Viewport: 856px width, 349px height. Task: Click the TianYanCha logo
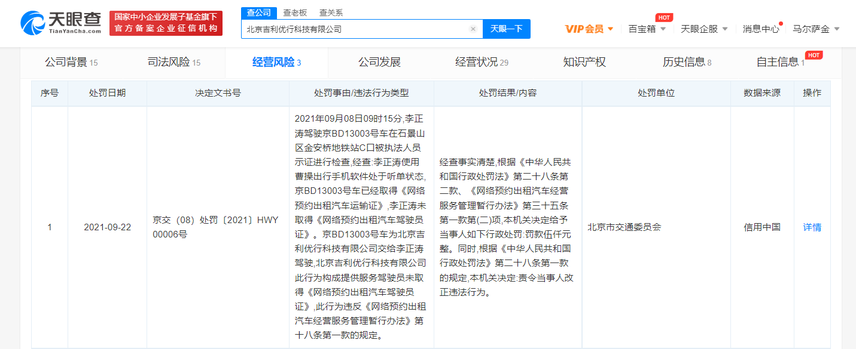[x=60, y=23]
